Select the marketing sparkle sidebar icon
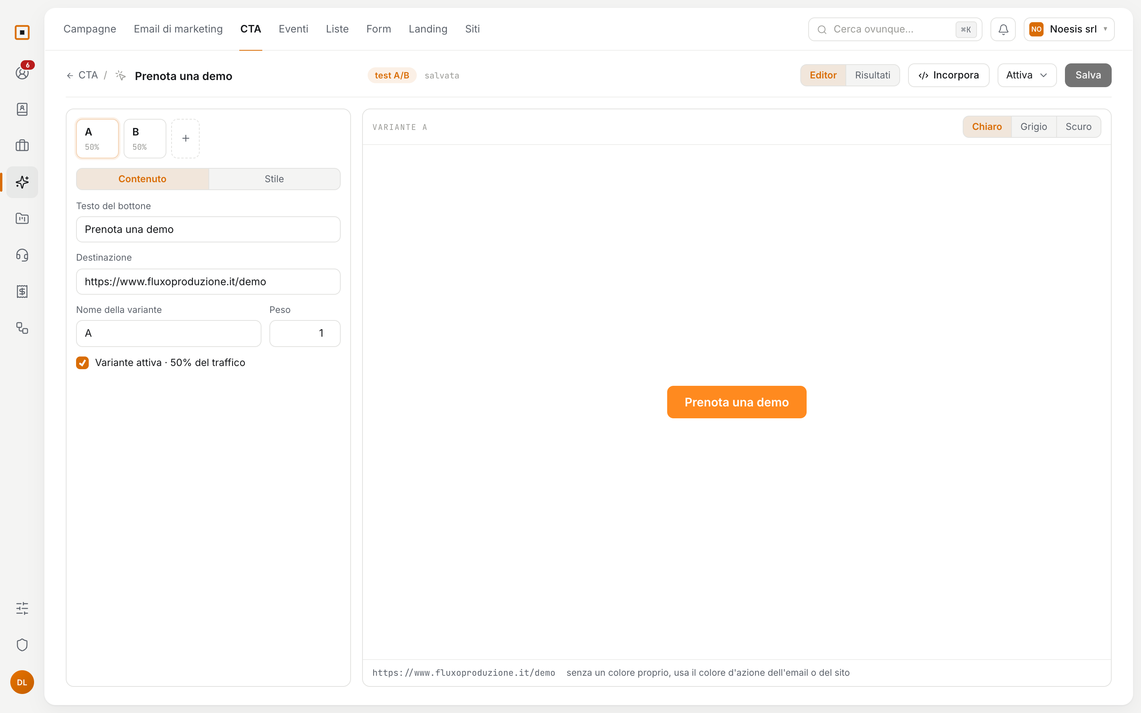The width and height of the screenshot is (1141, 713). (22, 182)
